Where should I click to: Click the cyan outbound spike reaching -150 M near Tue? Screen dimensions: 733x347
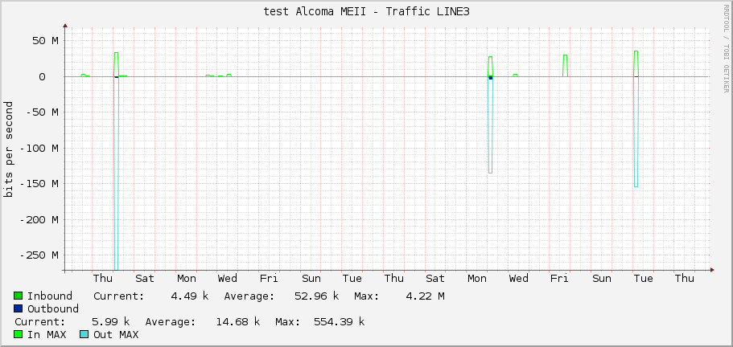coord(636,132)
